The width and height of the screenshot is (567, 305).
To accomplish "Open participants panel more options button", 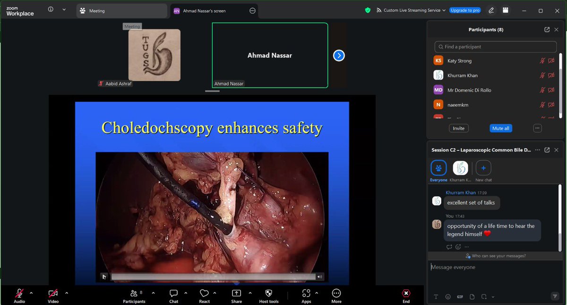I will tap(537, 128).
